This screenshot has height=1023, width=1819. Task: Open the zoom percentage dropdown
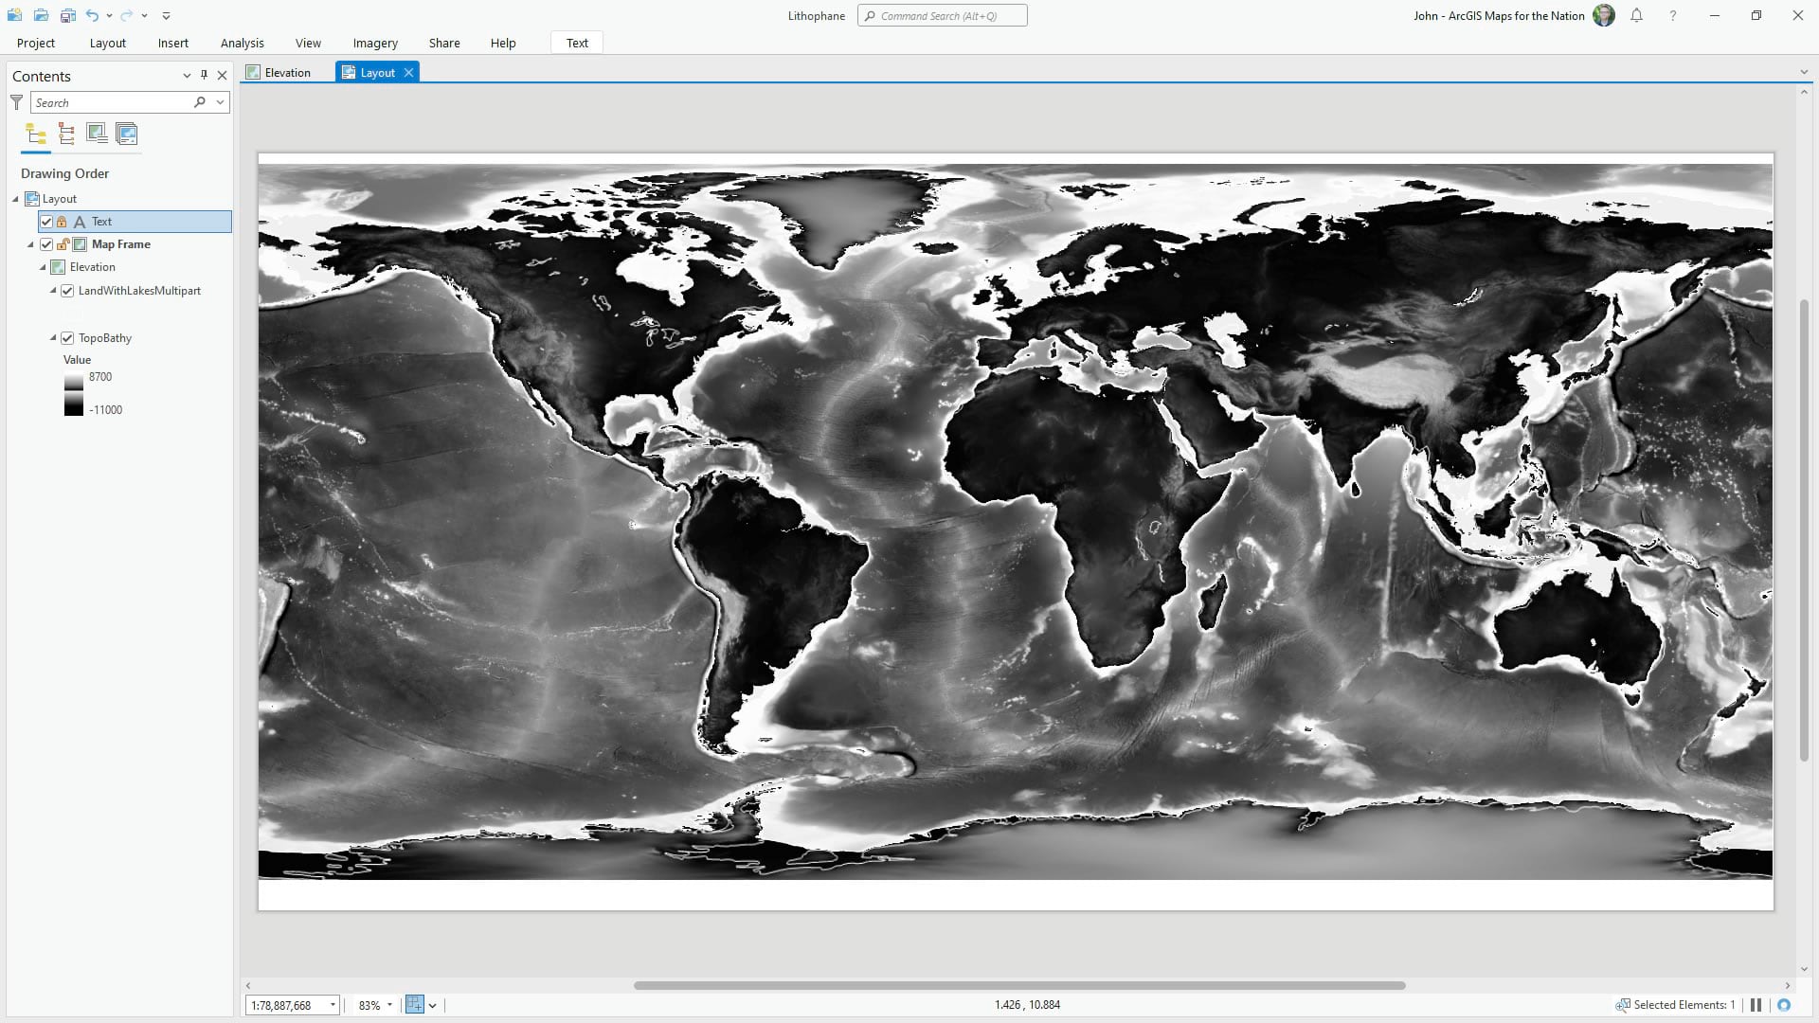388,1005
